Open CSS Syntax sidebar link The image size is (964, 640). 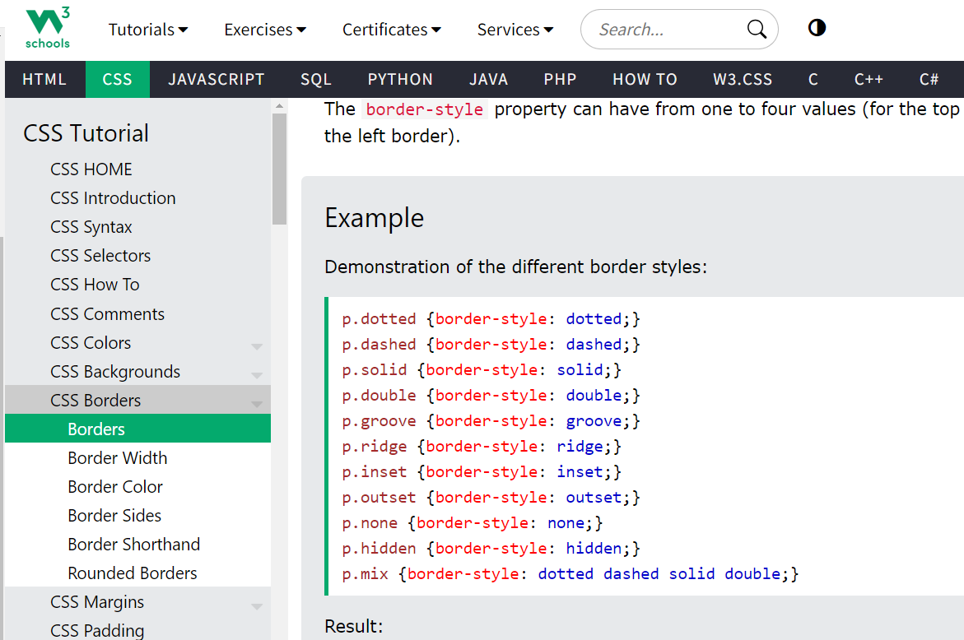pyautogui.click(x=137, y=227)
